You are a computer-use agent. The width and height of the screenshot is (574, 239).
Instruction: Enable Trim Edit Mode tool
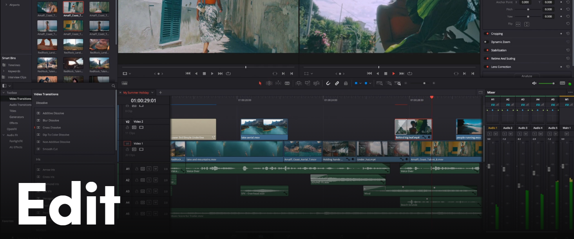pos(269,83)
